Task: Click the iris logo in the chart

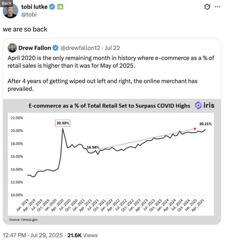Action: pyautogui.click(x=205, y=106)
